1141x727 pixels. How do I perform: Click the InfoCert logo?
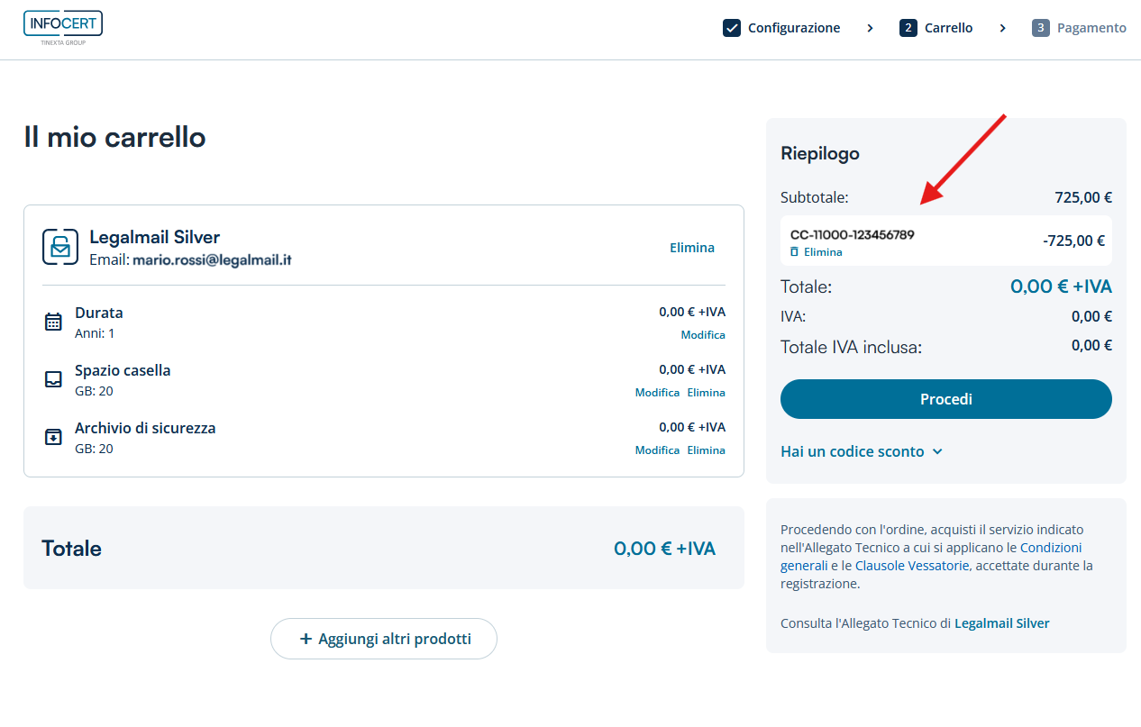(x=63, y=27)
